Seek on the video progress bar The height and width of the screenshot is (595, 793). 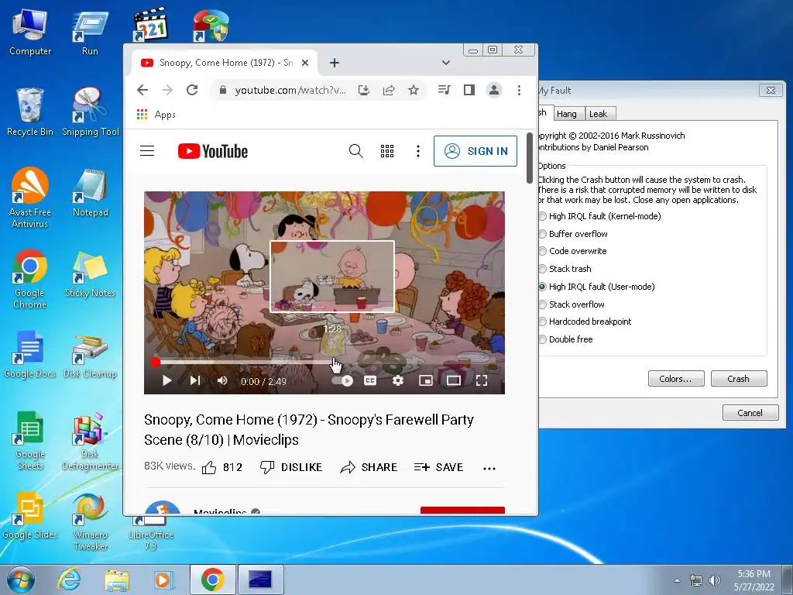coord(324,363)
